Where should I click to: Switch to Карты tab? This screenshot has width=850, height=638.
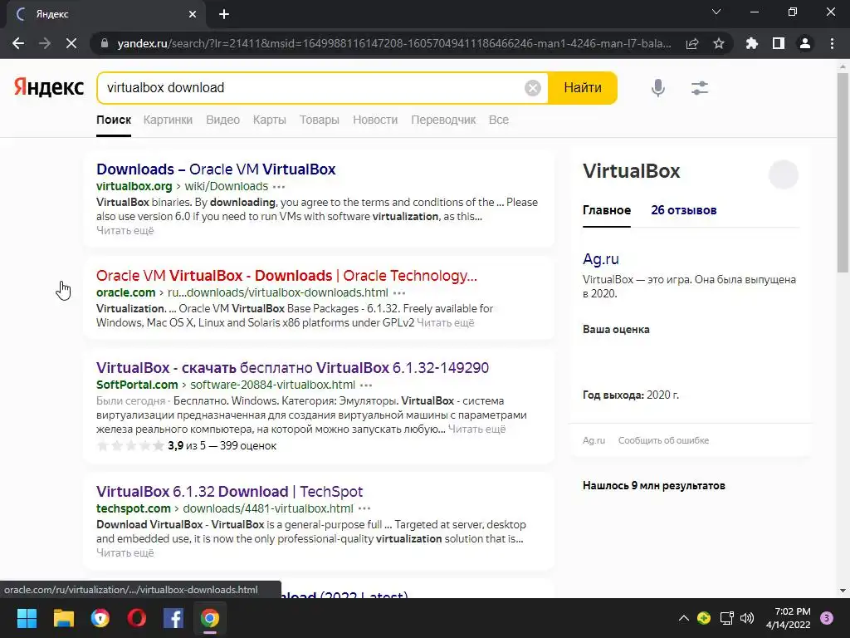point(270,120)
